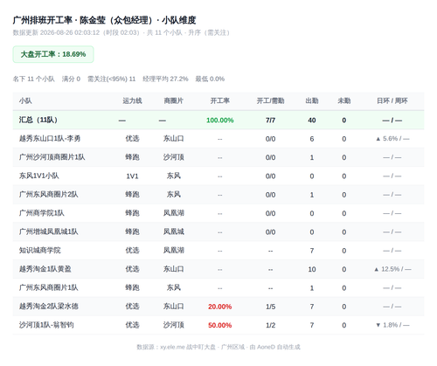This screenshot has width=437, height=366.
Task: Click the 汇总（11队）summary row label
Action: (38, 120)
